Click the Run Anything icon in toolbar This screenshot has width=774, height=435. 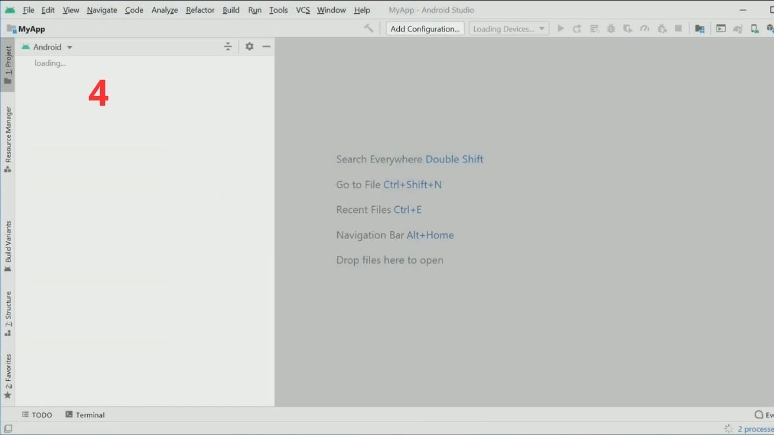click(x=720, y=28)
